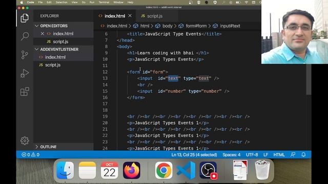Image resolution: width=328 pixels, height=184 pixels.
Task: Click the feedback icon in status bar
Action: coord(293,155)
